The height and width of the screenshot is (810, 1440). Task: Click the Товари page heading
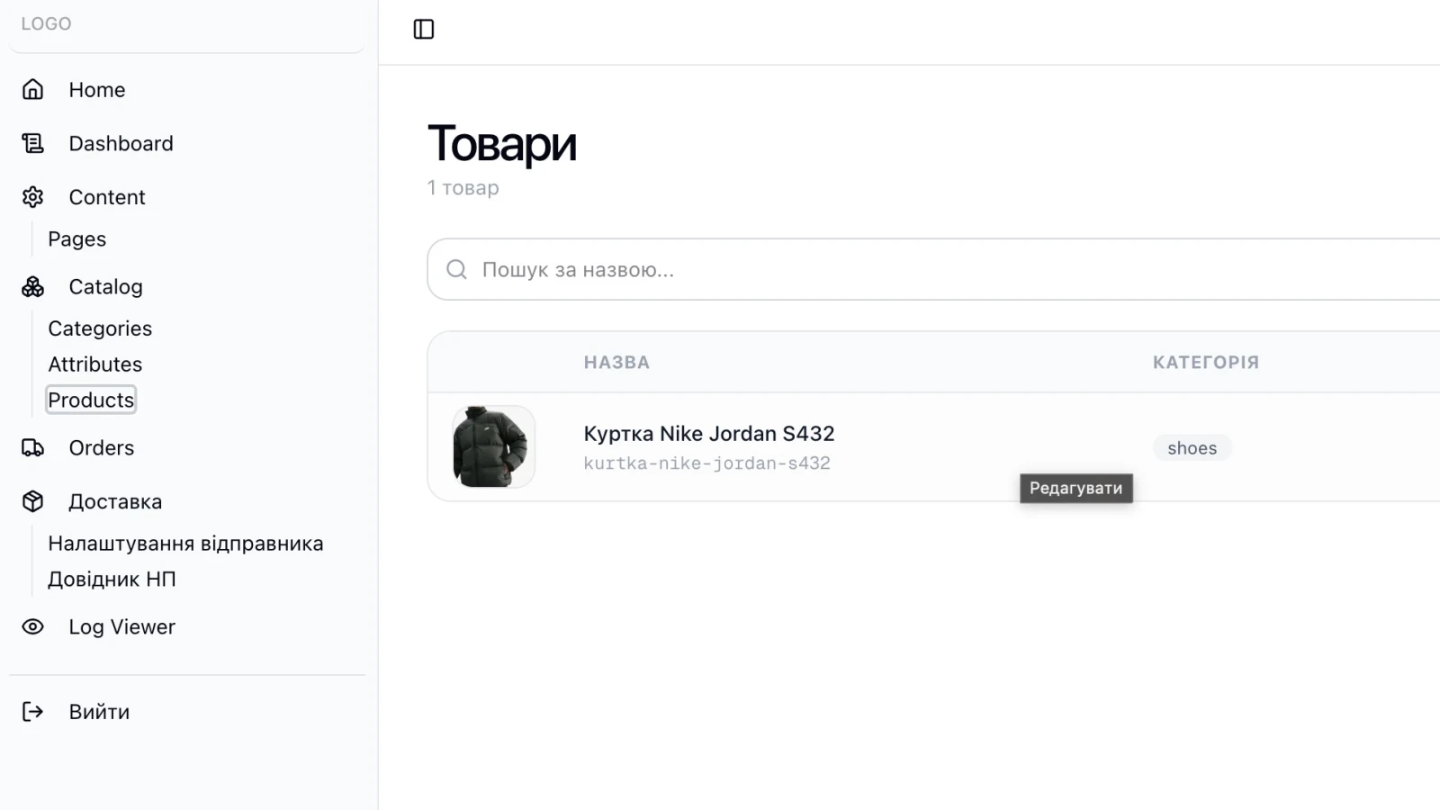[502, 144]
